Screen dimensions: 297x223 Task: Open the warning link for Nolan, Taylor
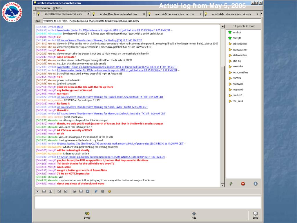pos(102,107)
